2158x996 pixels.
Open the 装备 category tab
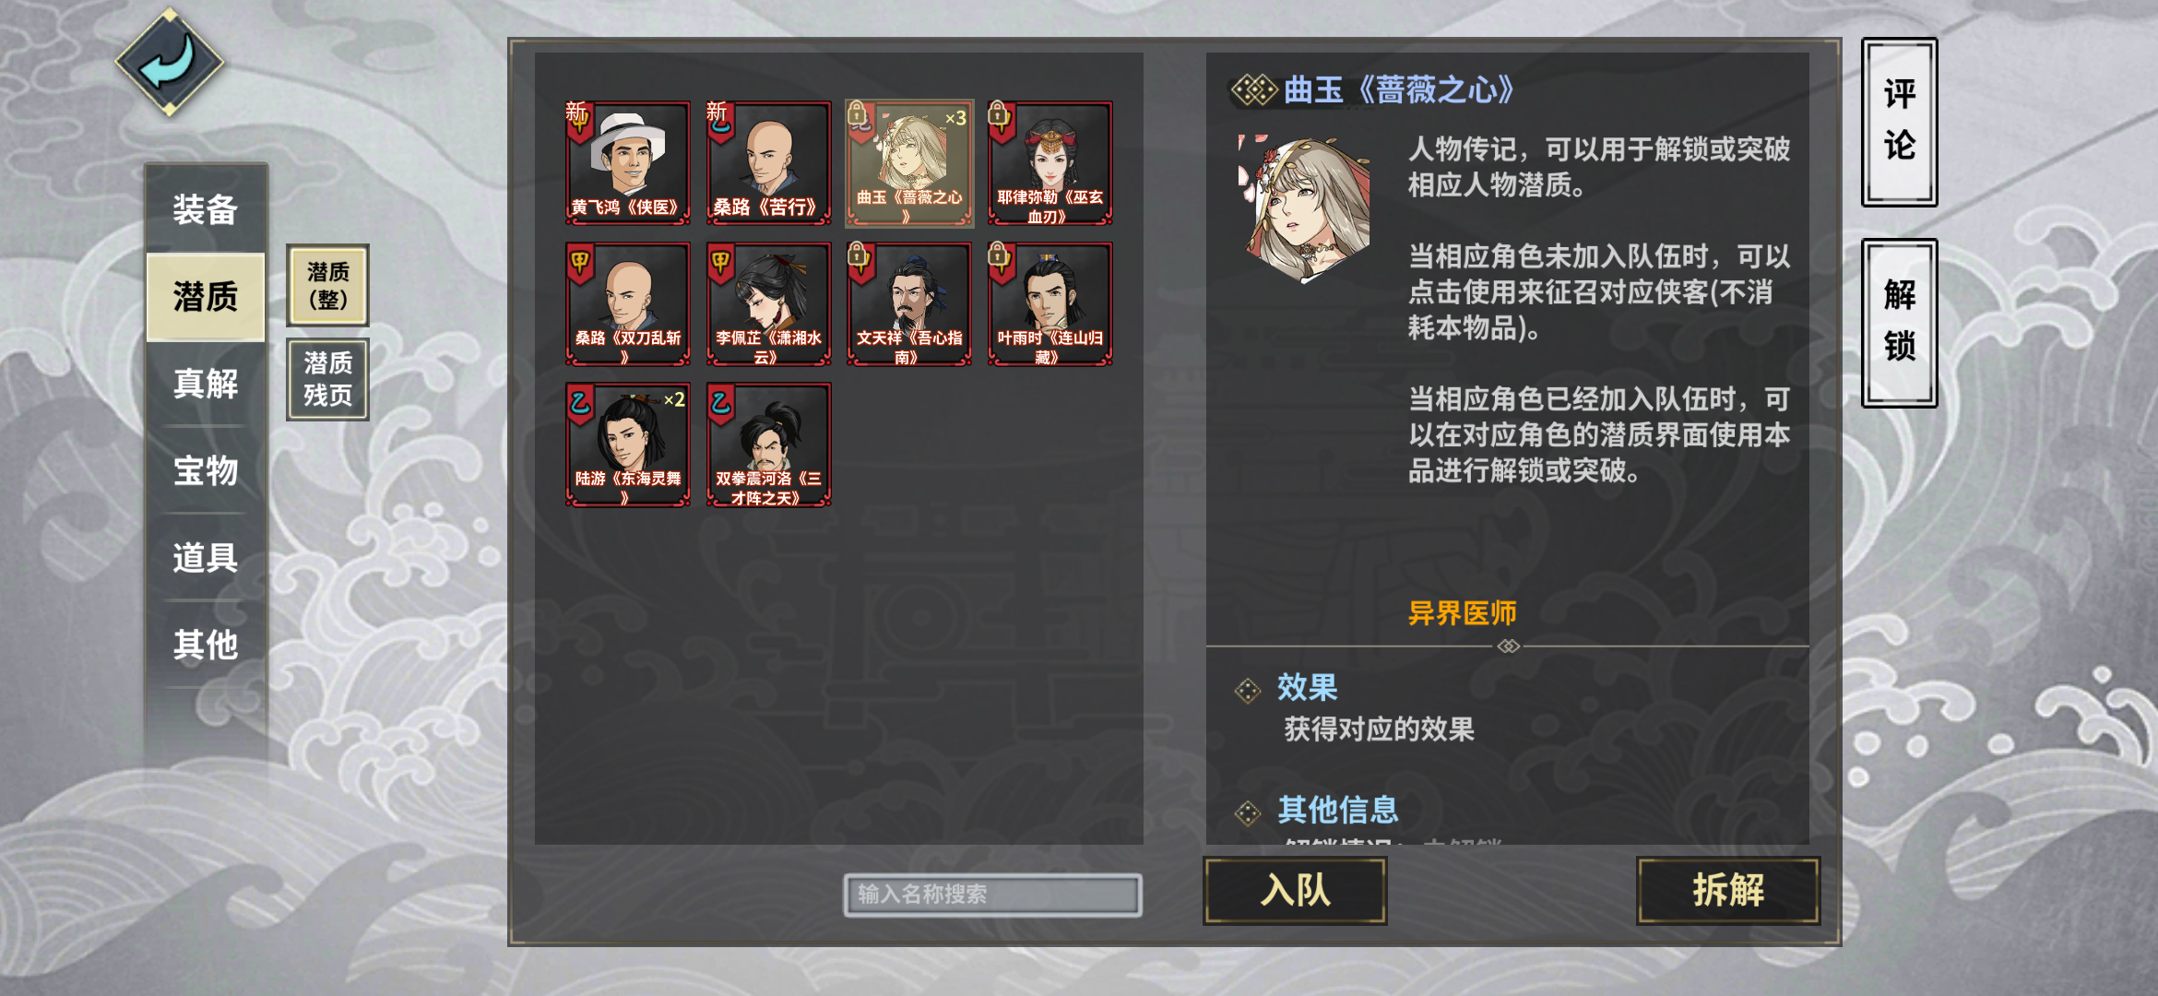coord(206,209)
